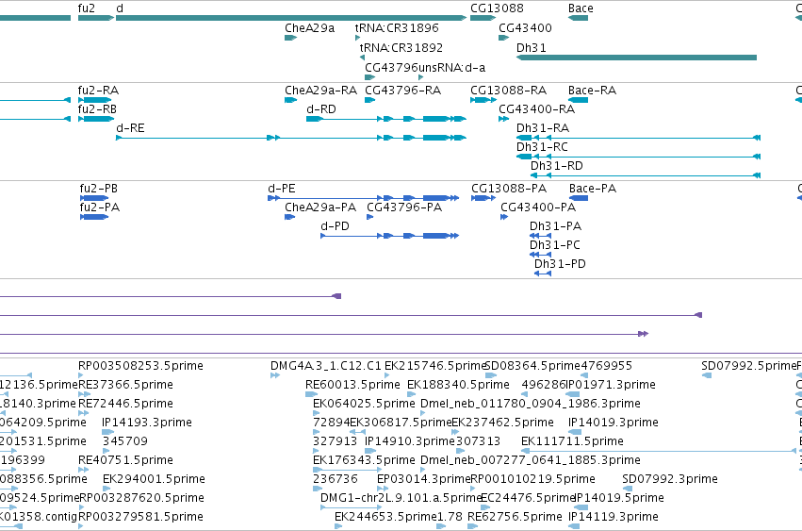Select the d-RE transcript label

[130, 128]
